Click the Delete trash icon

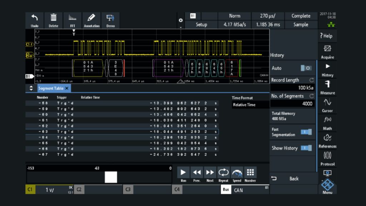click(x=54, y=20)
